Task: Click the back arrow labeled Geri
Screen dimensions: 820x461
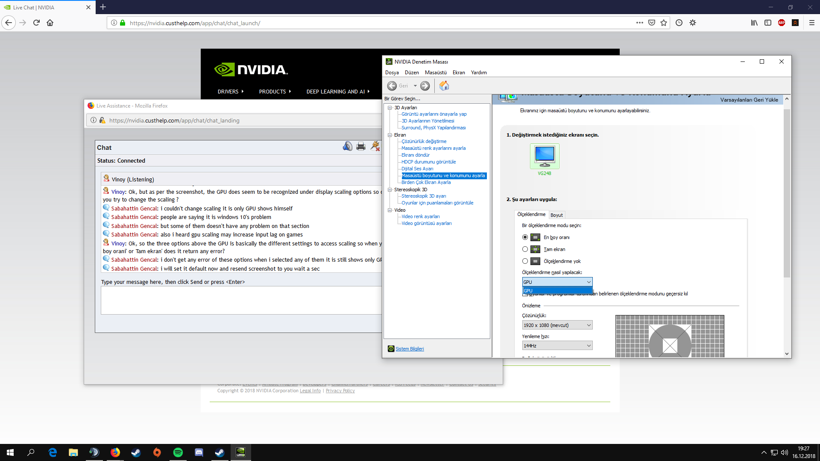Action: (x=392, y=86)
